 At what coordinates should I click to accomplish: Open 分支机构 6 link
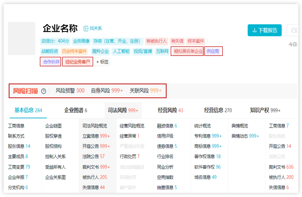pos(18,187)
